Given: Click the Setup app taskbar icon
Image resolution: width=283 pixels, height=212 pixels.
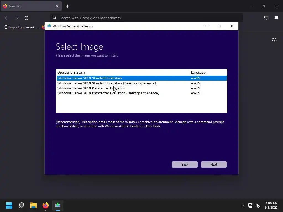Looking at the screenshot, I should pos(58,205).
